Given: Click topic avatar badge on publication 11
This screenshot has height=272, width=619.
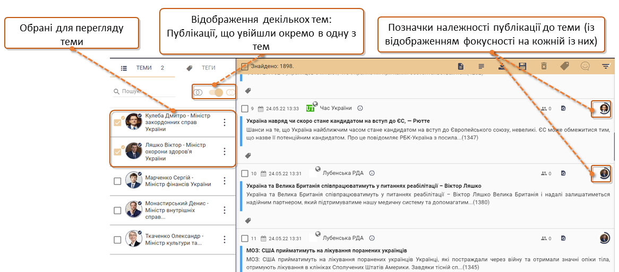Looking at the screenshot, I should pos(604,238).
